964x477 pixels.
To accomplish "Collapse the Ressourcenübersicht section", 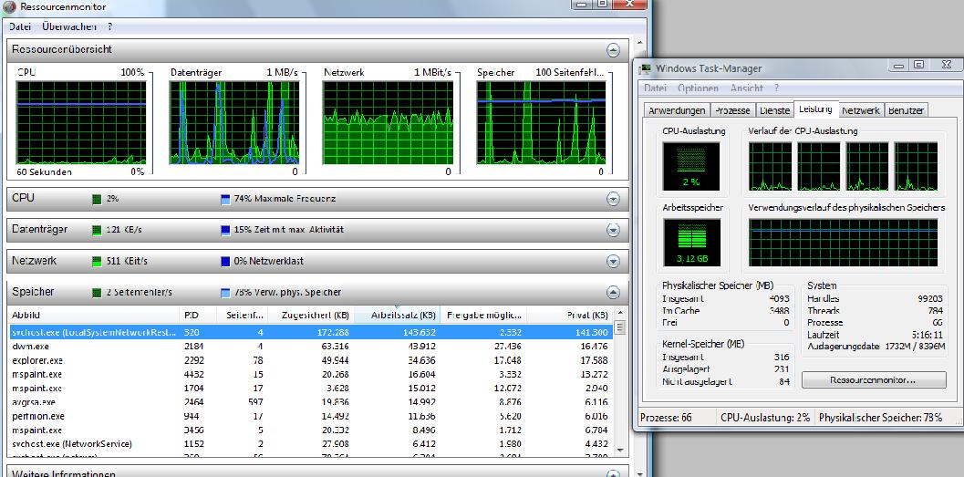I will (x=613, y=50).
